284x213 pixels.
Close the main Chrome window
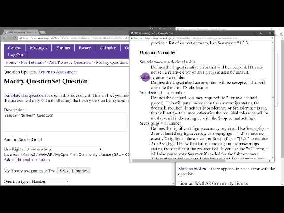170,28
